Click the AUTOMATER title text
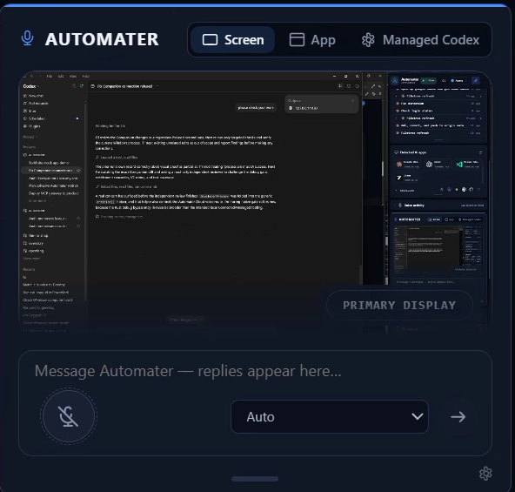Screen dimensions: 515x492 coord(102,39)
